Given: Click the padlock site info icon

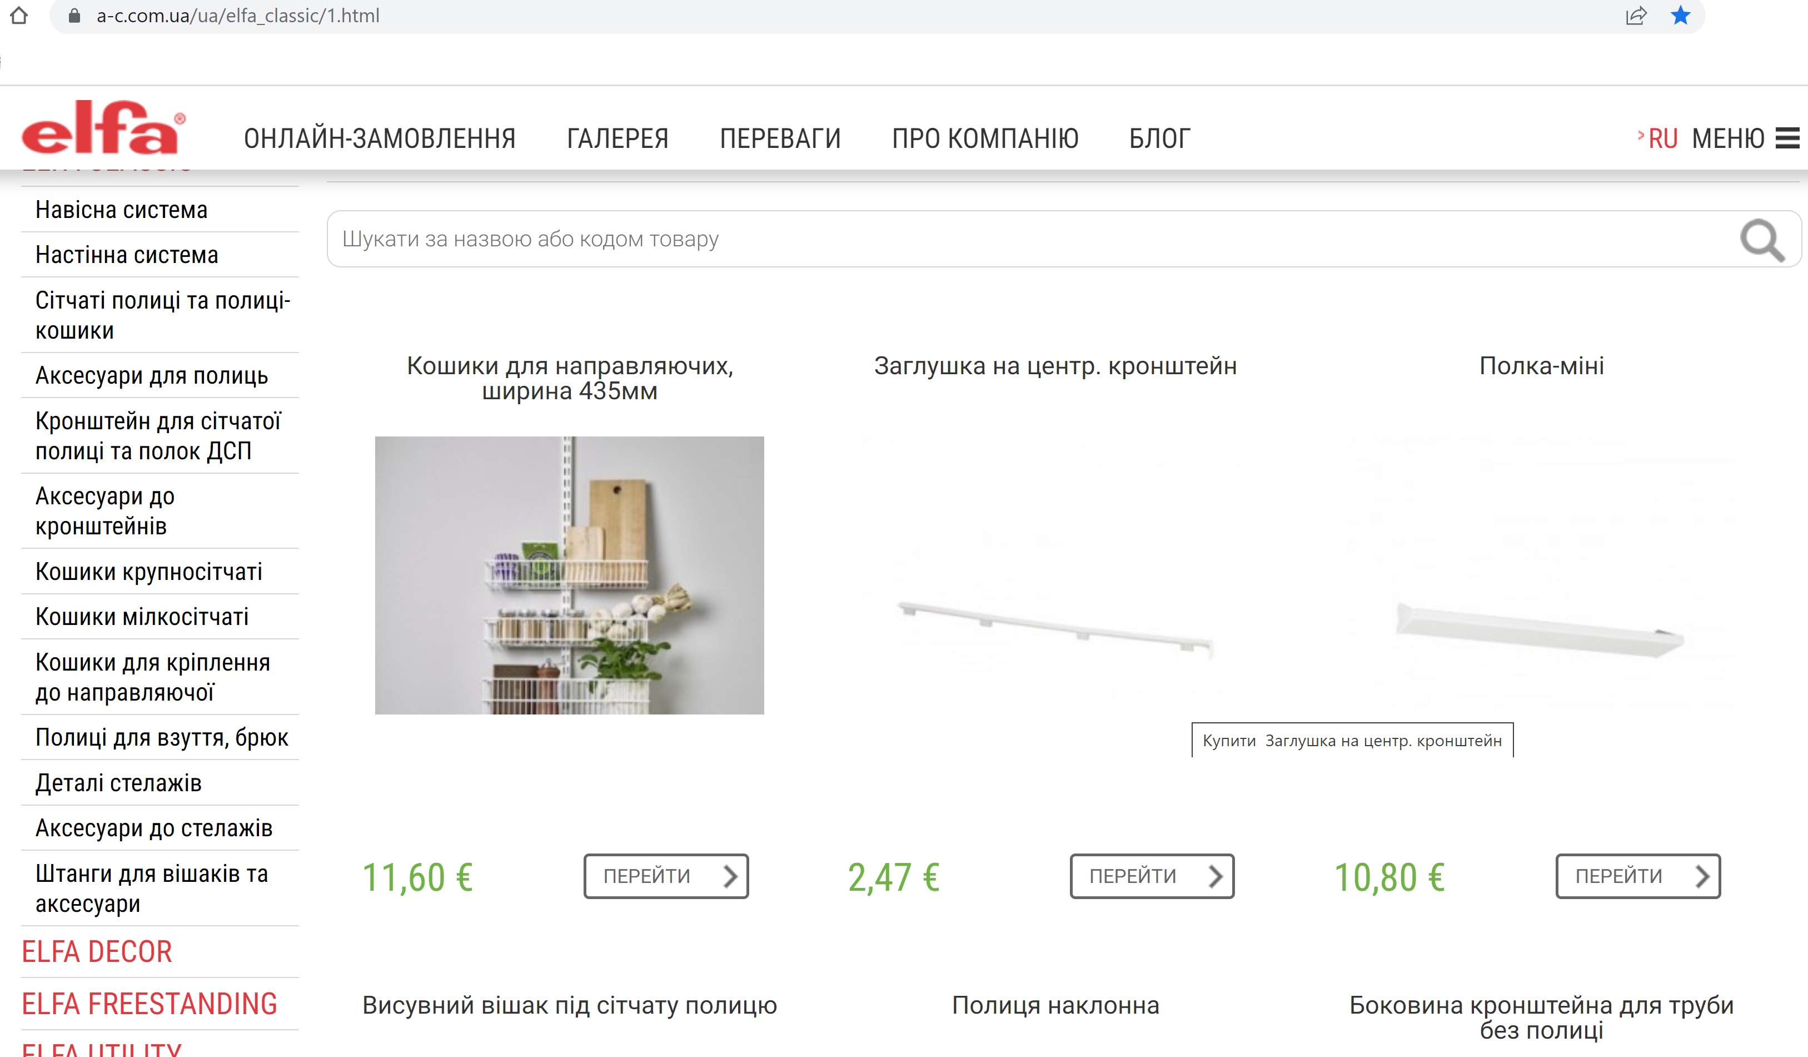Looking at the screenshot, I should point(74,16).
